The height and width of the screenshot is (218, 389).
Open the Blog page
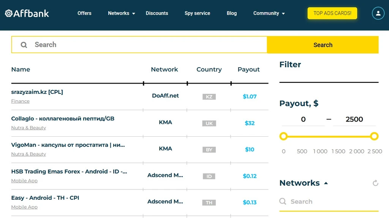[232, 13]
